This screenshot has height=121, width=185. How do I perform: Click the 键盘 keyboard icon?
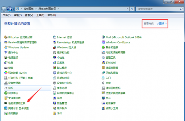[x=6, y=68]
